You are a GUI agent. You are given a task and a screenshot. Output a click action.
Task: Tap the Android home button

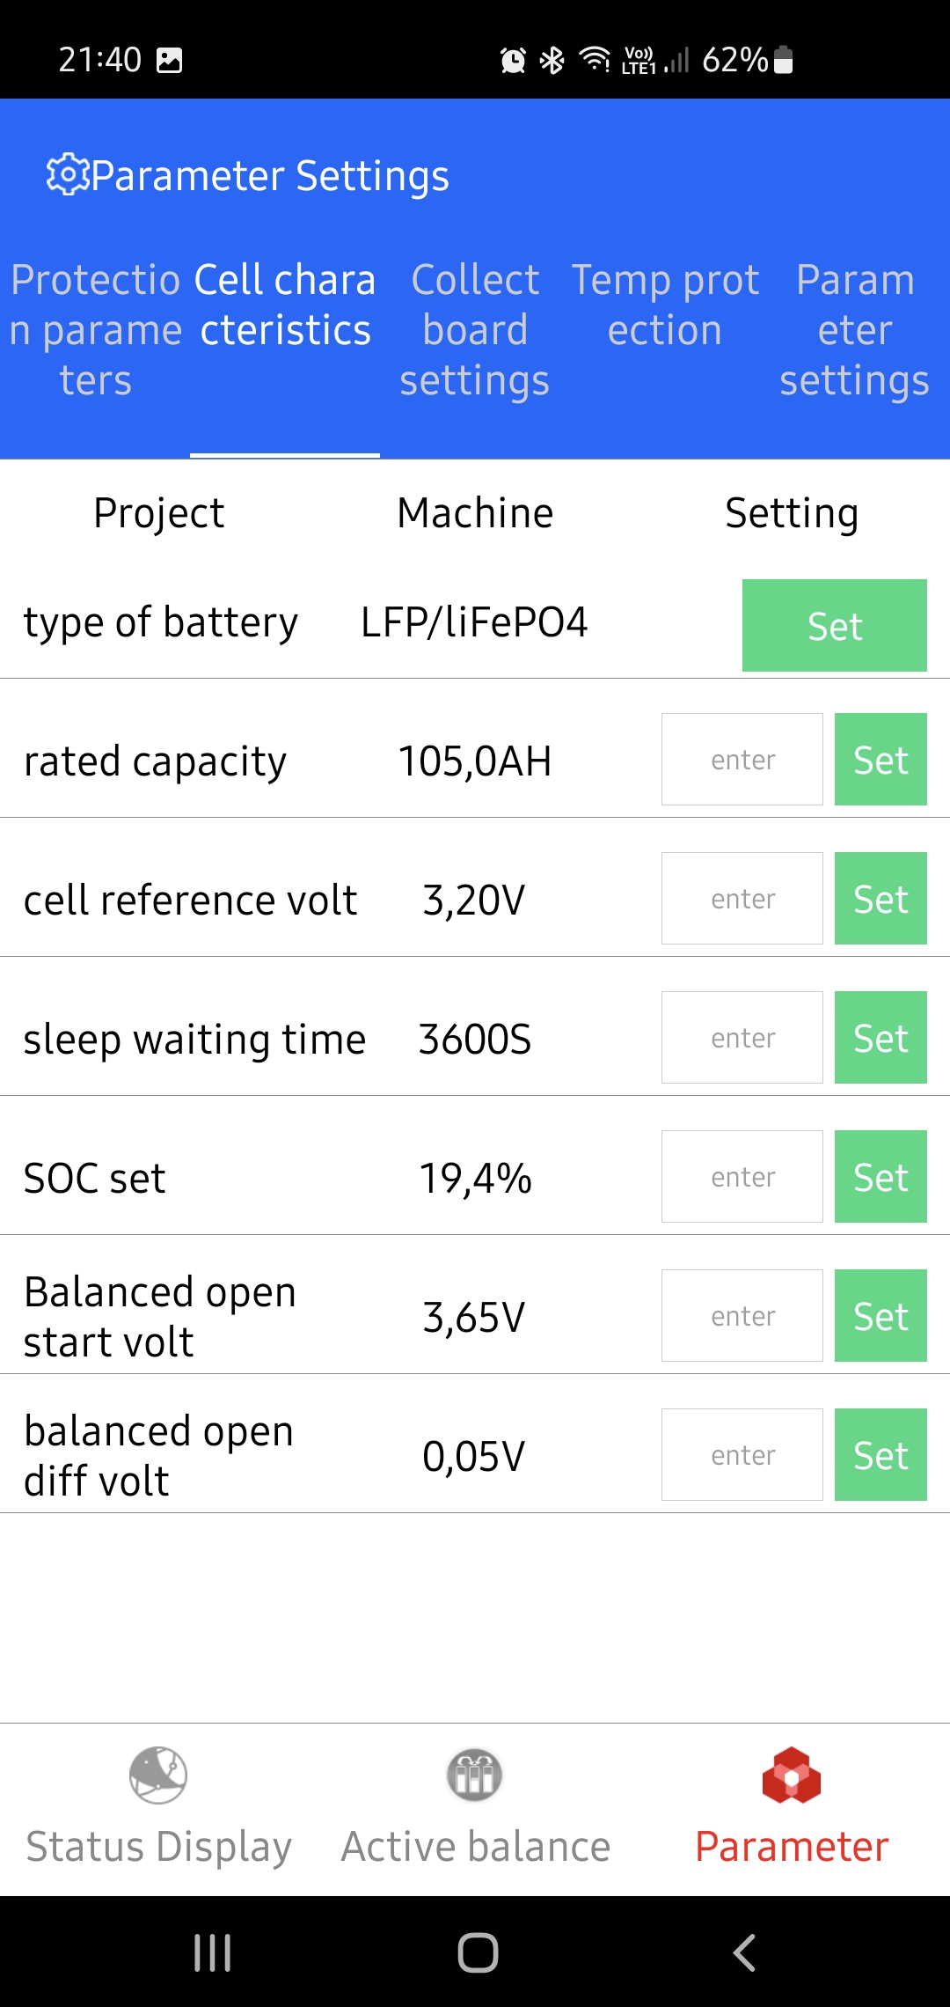pos(478,1952)
